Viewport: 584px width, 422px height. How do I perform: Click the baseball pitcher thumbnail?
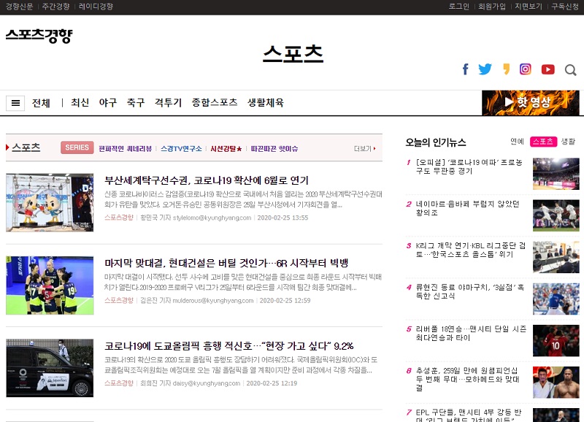(x=556, y=299)
